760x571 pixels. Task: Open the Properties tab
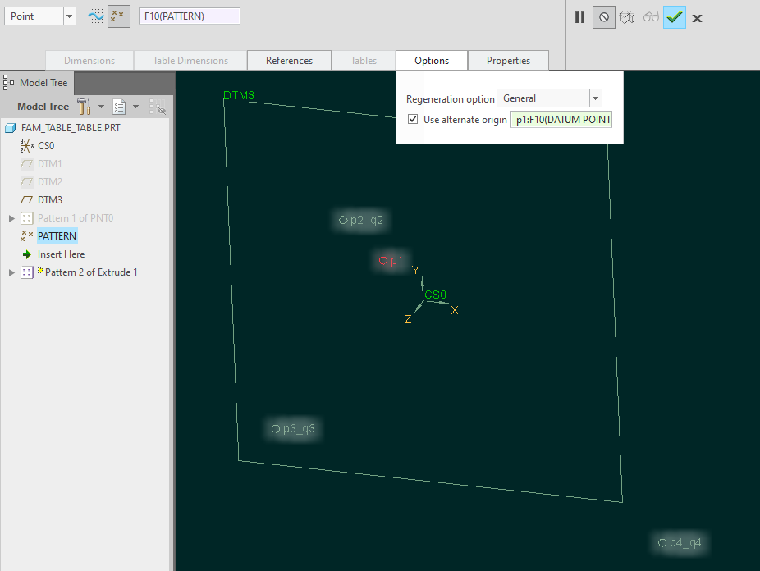[508, 60]
